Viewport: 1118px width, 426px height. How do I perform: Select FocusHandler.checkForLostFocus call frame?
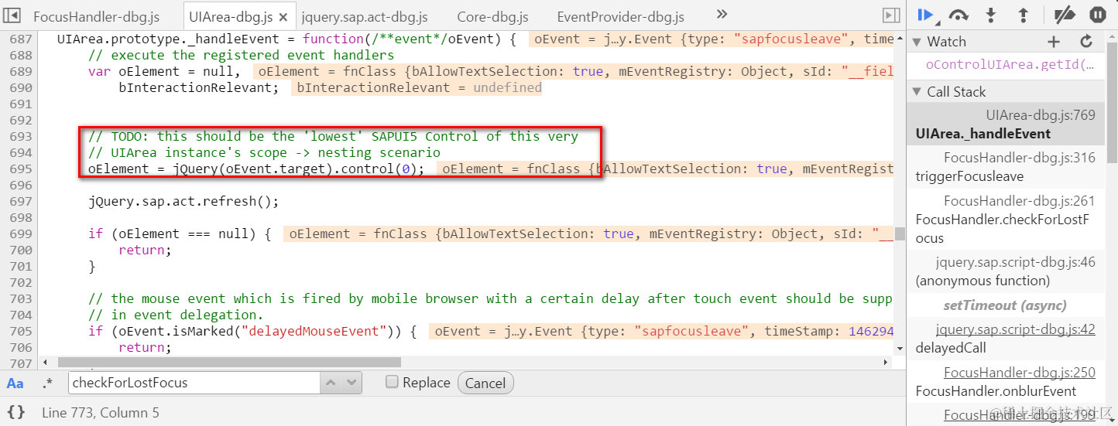point(1003,229)
